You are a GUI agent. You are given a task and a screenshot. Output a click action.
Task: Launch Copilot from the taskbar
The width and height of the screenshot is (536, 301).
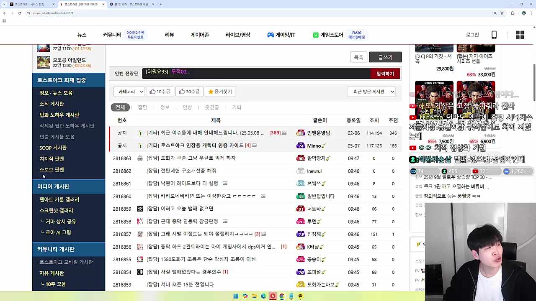point(245,296)
